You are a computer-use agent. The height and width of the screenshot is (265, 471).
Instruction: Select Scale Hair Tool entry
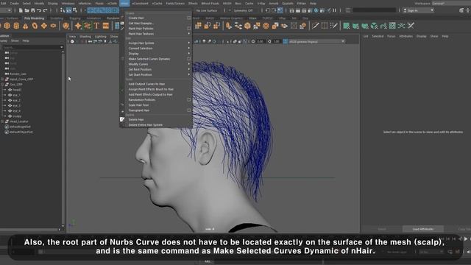[x=138, y=105]
